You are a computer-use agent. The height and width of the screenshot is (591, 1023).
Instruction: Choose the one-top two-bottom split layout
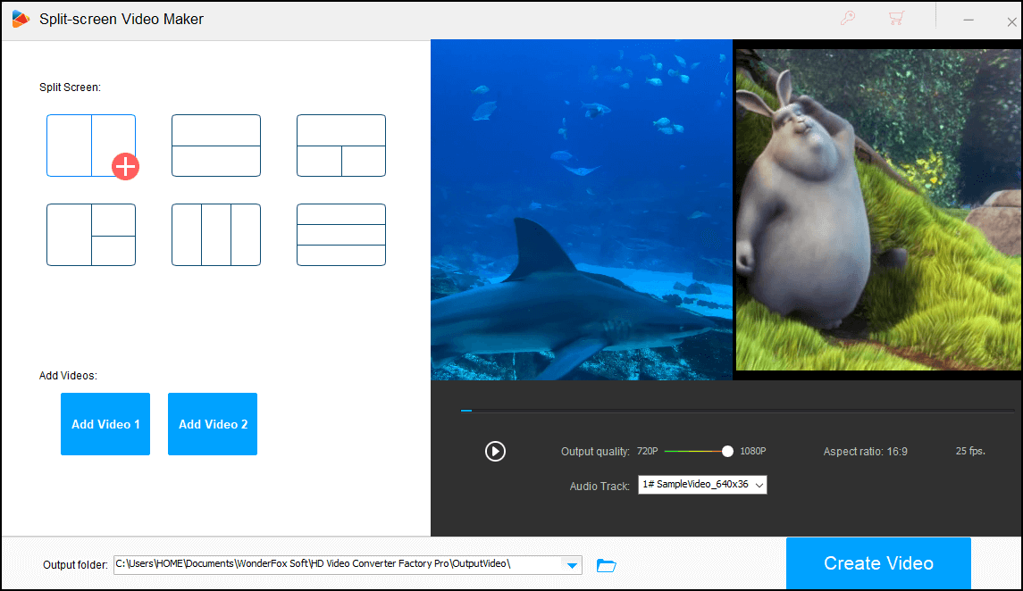341,146
